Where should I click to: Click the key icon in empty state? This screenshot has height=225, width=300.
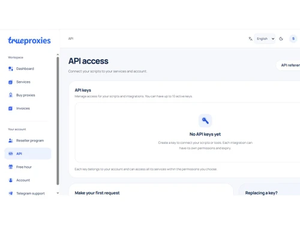(205, 121)
